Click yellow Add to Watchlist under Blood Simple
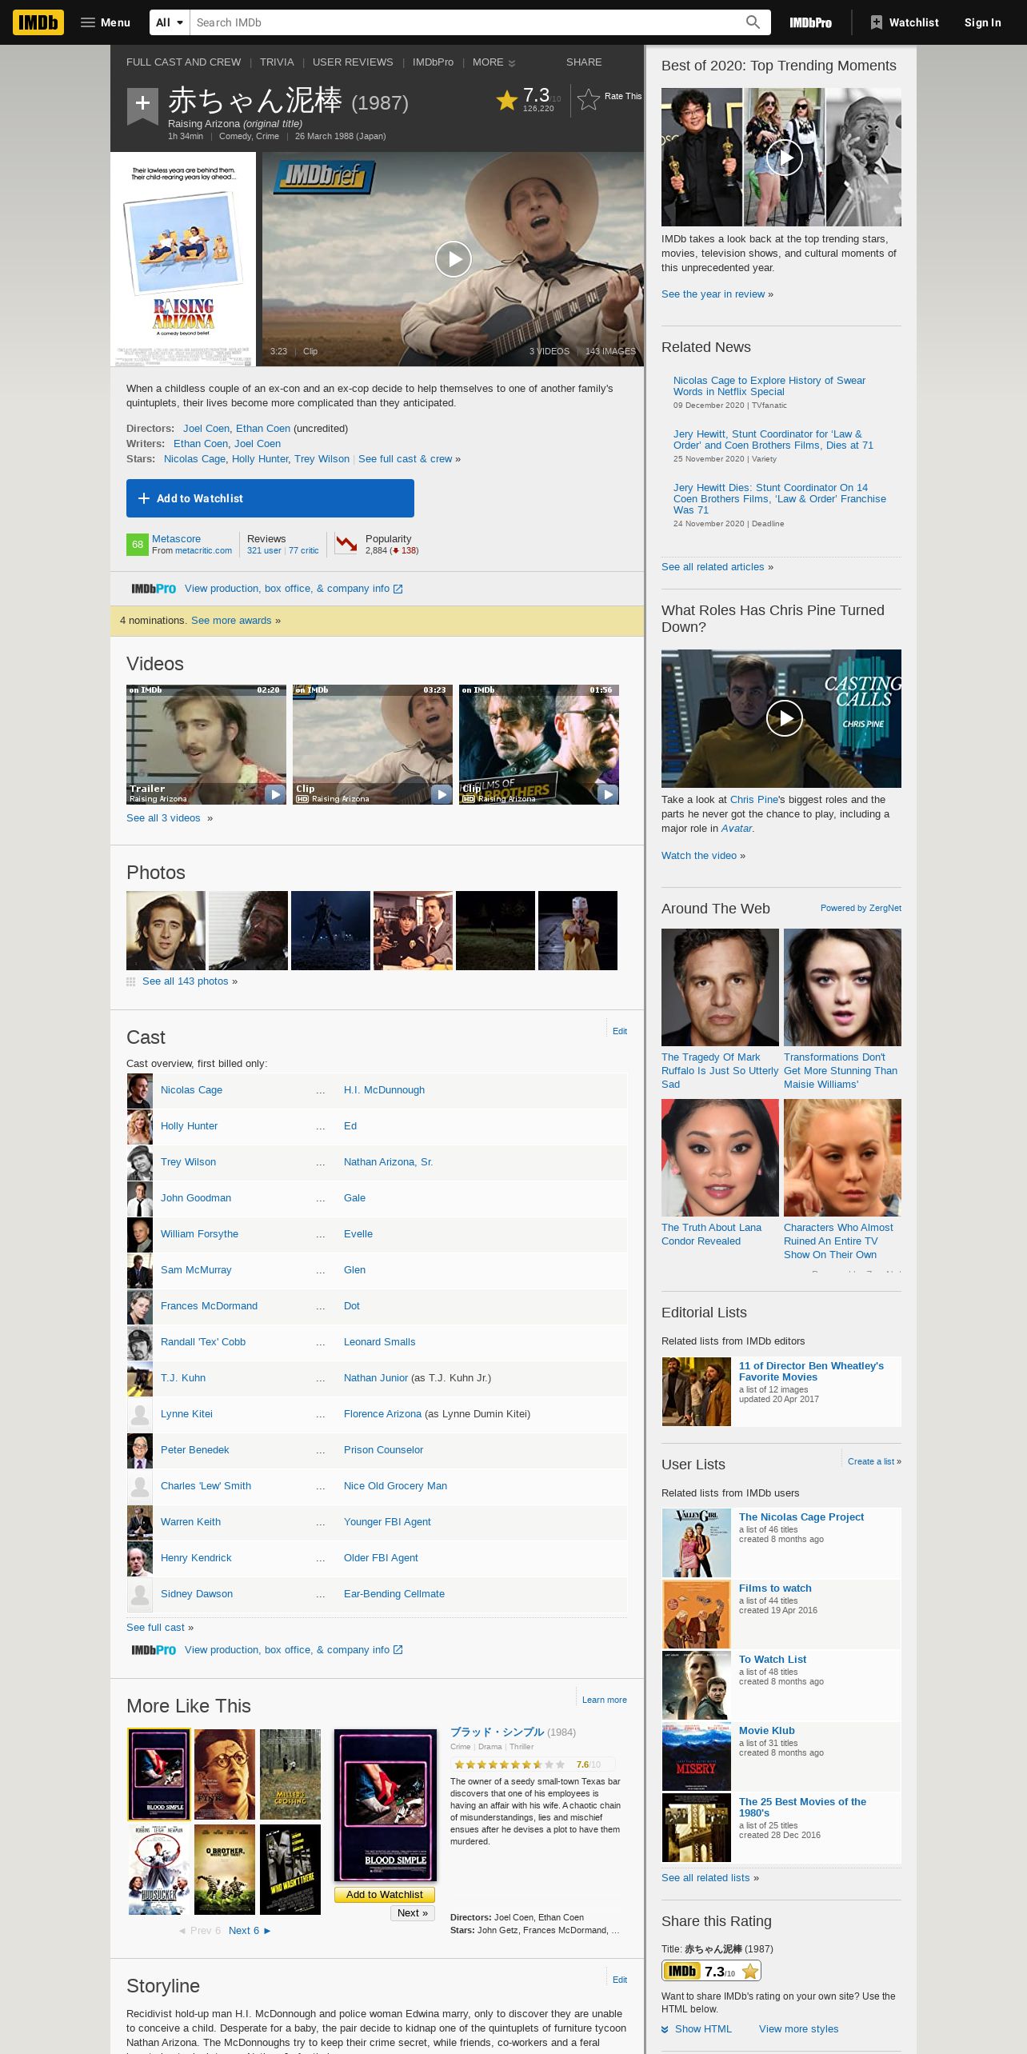 [385, 1895]
